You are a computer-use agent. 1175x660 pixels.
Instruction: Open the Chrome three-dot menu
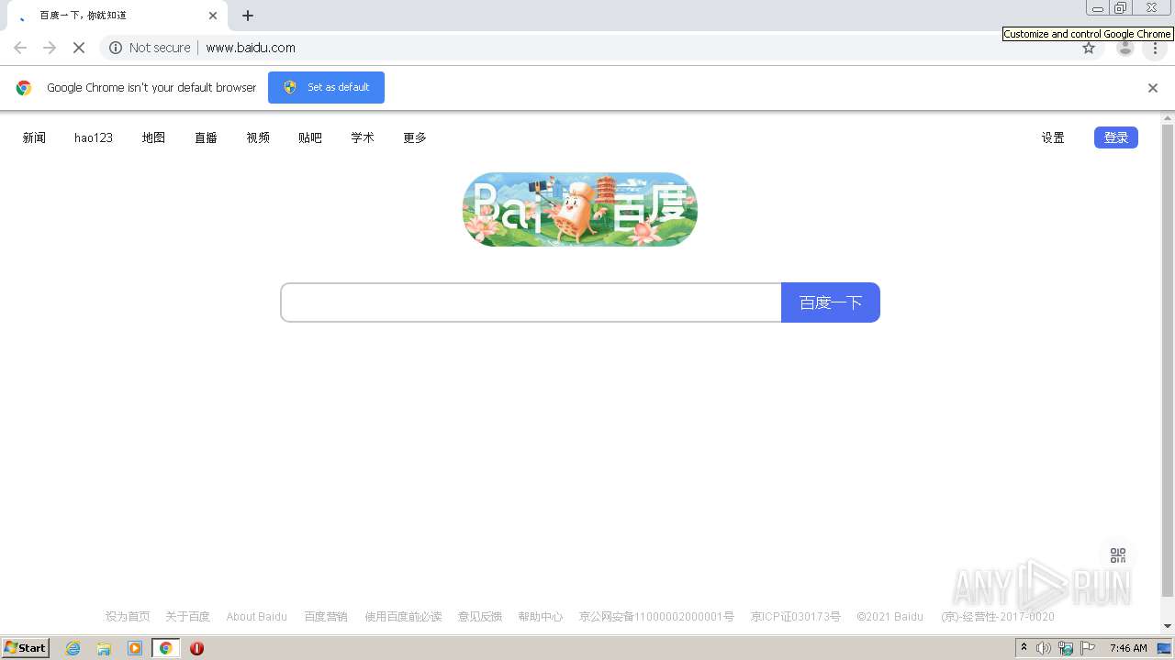(1155, 48)
